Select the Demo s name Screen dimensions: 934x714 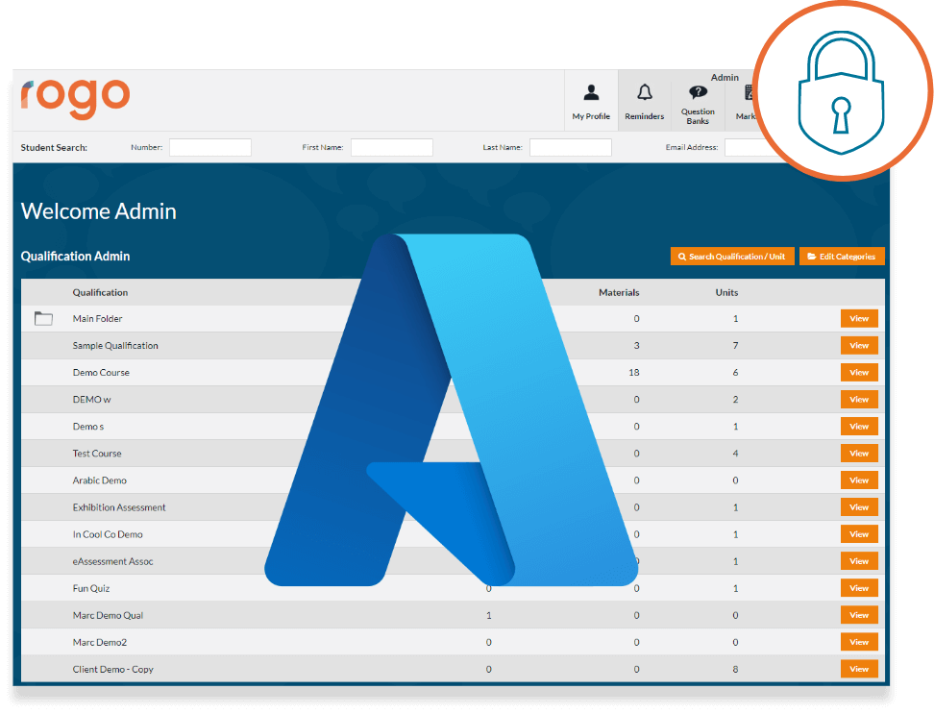[x=88, y=427]
